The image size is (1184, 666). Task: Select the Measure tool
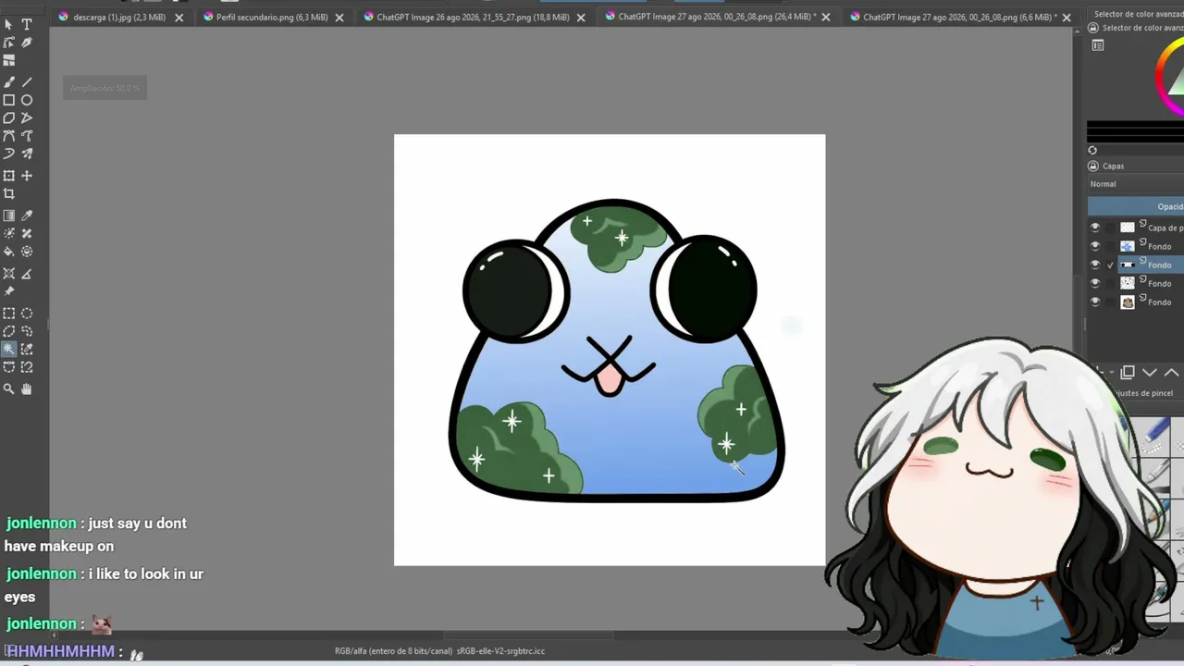[x=27, y=274]
